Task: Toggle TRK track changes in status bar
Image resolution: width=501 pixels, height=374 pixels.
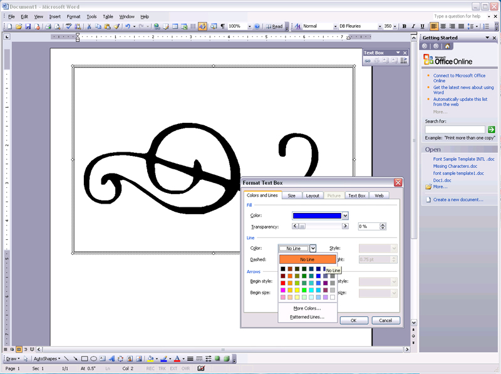Action: pos(162,369)
